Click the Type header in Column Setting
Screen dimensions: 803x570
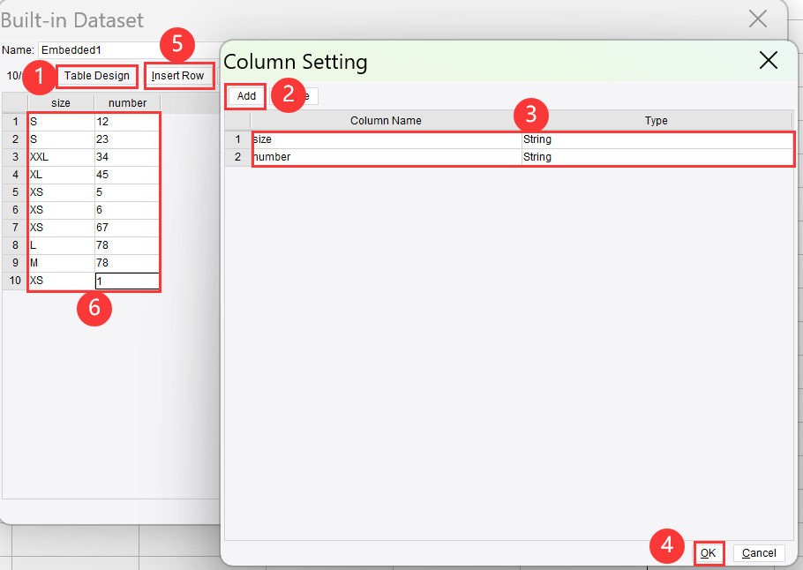[657, 121]
